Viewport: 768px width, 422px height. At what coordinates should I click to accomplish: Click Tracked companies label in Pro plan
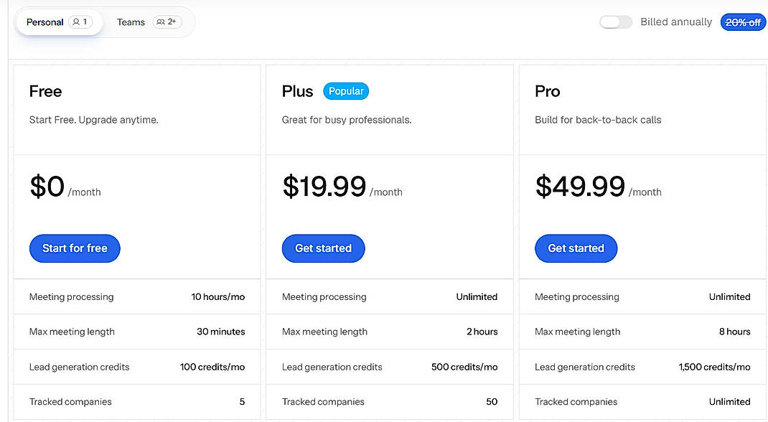pyautogui.click(x=576, y=401)
